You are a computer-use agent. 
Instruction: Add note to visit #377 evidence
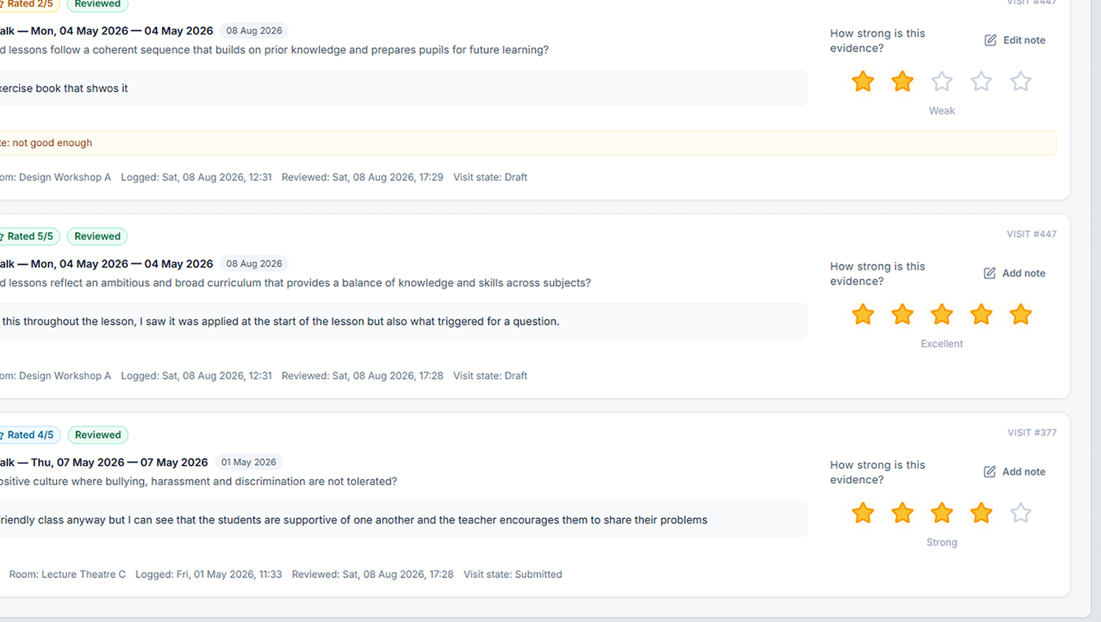[x=1015, y=472]
